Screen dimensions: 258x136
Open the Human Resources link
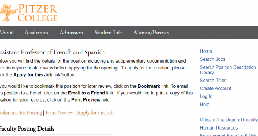point(219,128)
